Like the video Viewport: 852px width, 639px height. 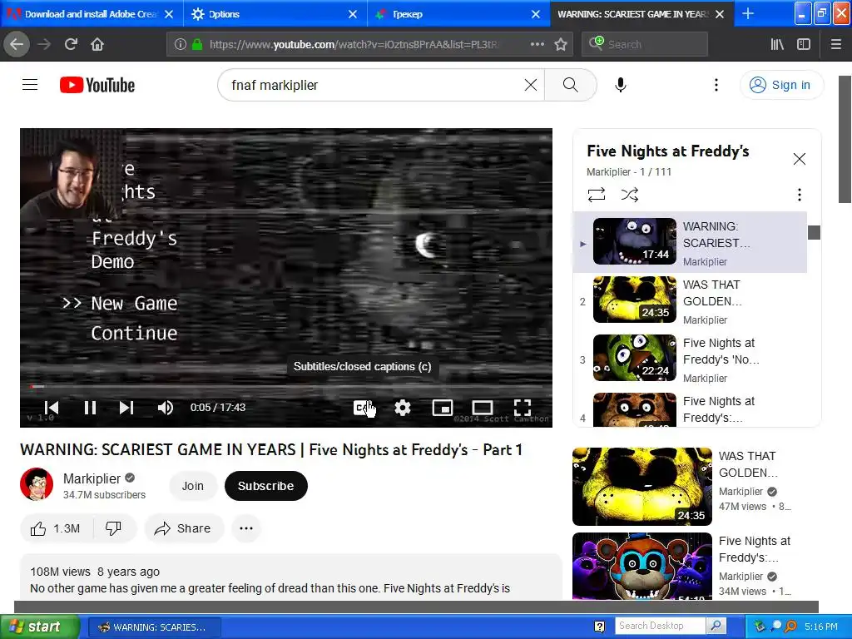pyautogui.click(x=57, y=528)
